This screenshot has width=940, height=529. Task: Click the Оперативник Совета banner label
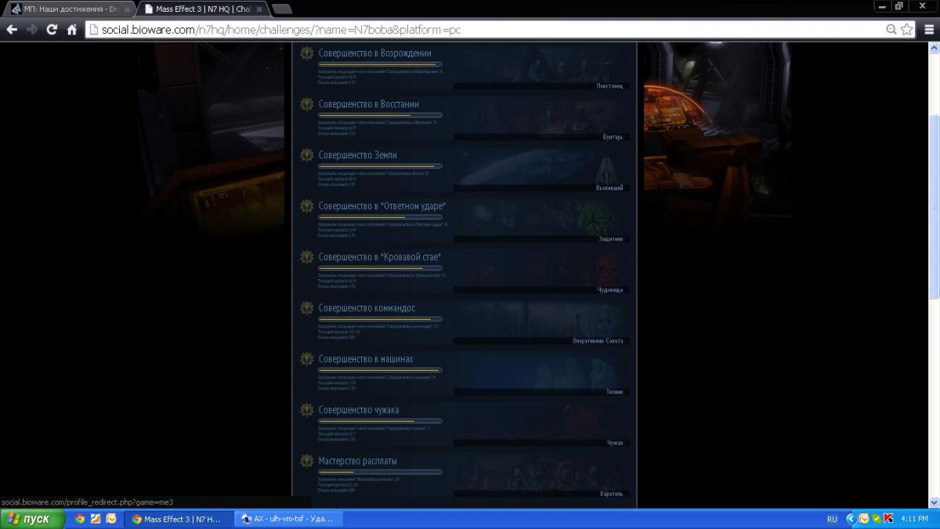pyautogui.click(x=598, y=341)
